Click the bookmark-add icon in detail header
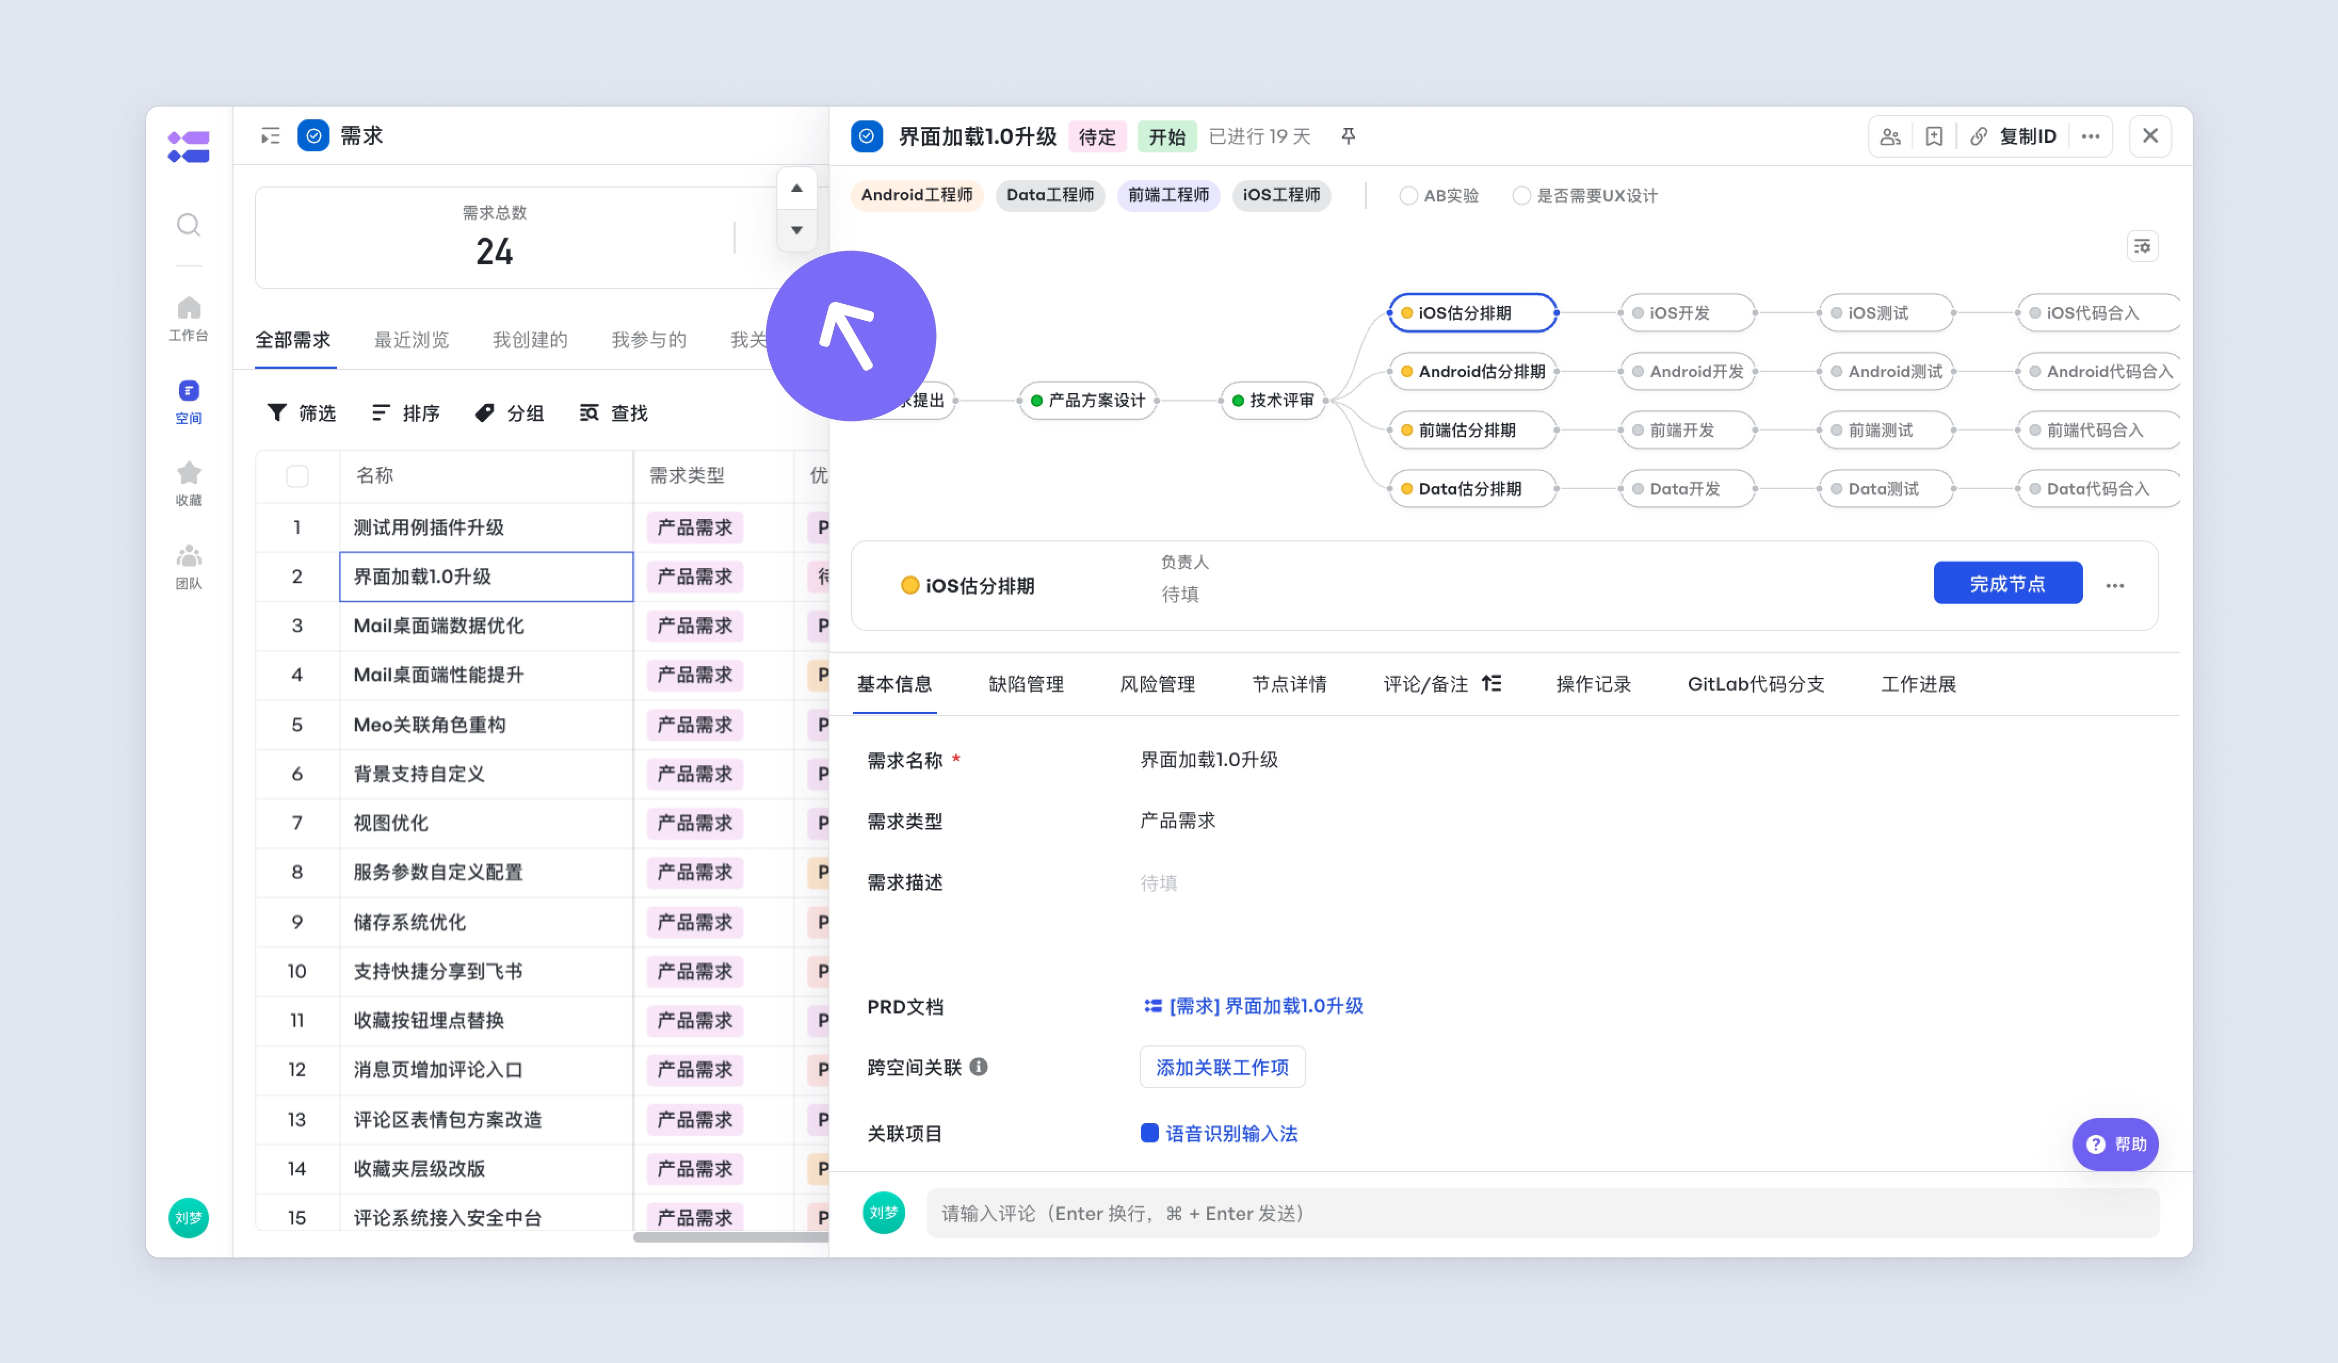Viewport: 2338px width, 1363px height. click(x=1933, y=136)
